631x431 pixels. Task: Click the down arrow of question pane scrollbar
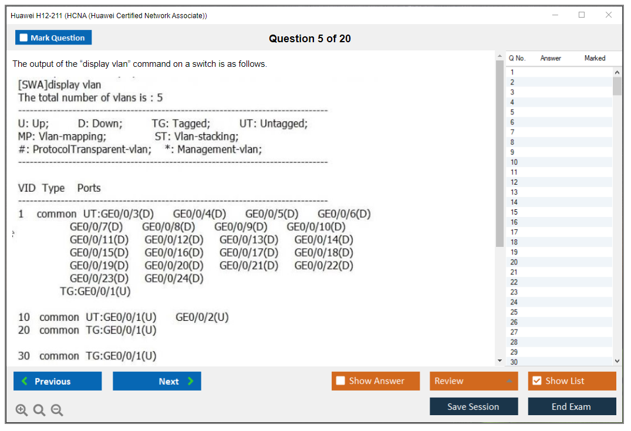500,361
